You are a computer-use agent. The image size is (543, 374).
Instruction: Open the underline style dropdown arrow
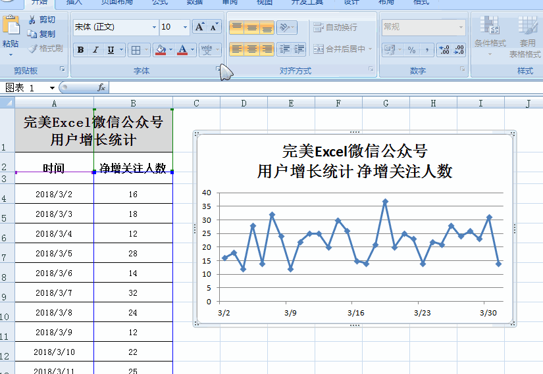pos(121,50)
